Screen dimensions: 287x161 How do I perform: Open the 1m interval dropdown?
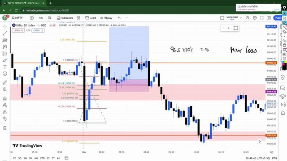coord(41,18)
